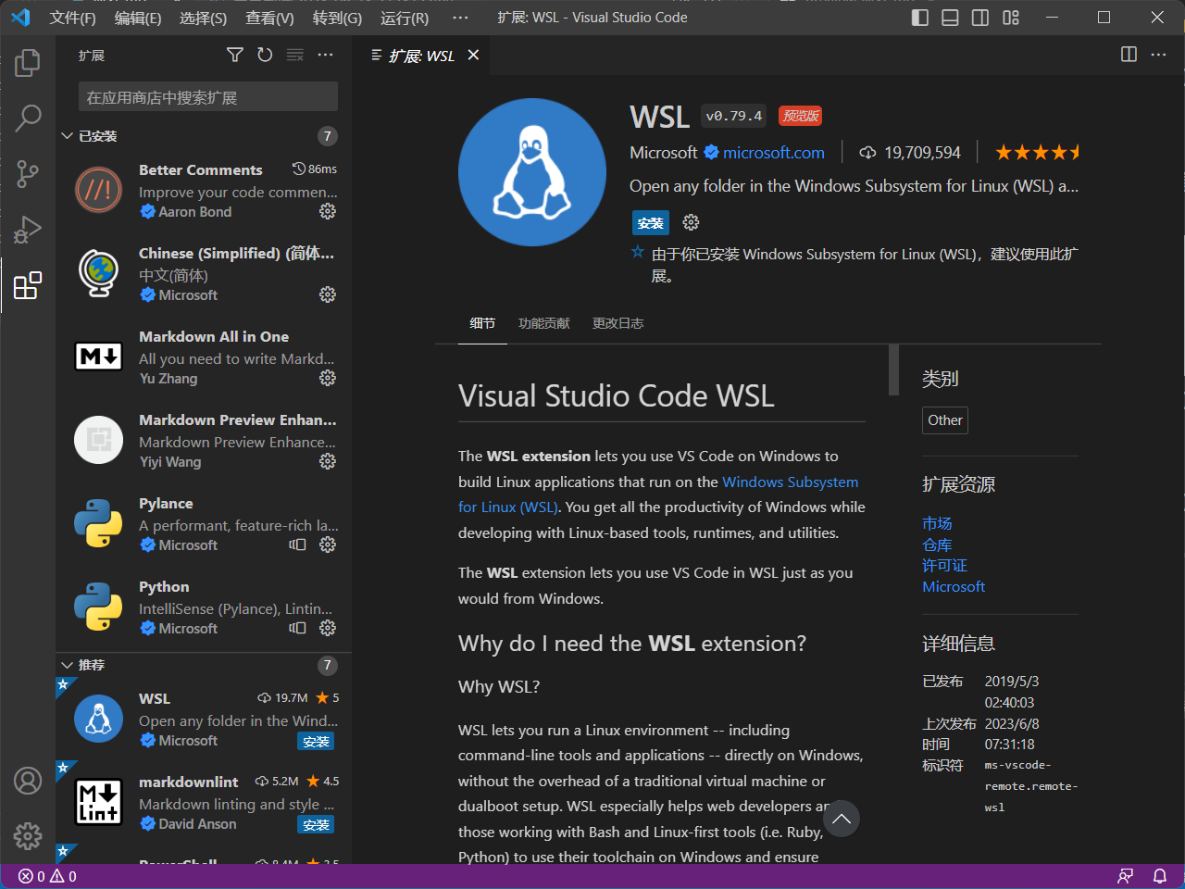Open the 编辑(E) menu
The width and height of the screenshot is (1185, 889).
click(138, 18)
